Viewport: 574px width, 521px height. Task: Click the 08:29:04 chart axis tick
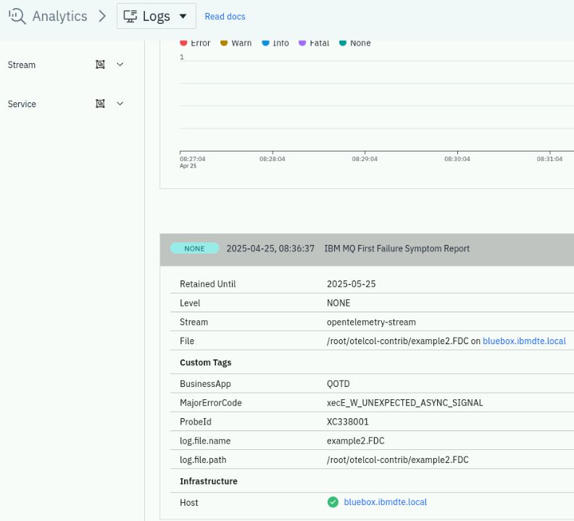[365, 159]
